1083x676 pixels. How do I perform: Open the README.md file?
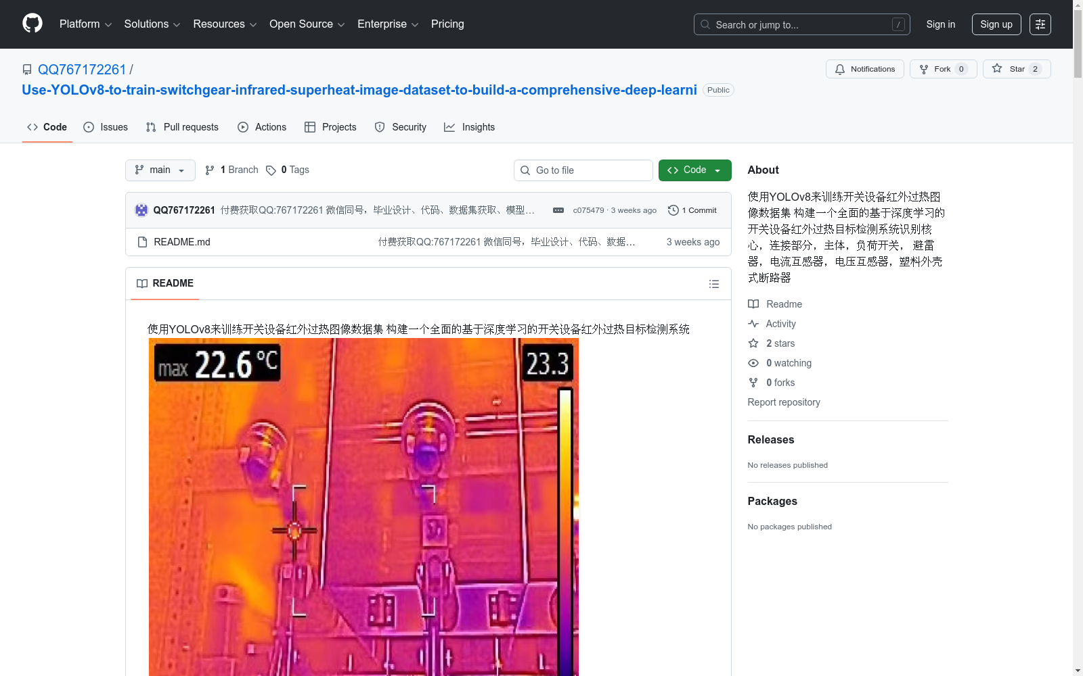(x=182, y=242)
